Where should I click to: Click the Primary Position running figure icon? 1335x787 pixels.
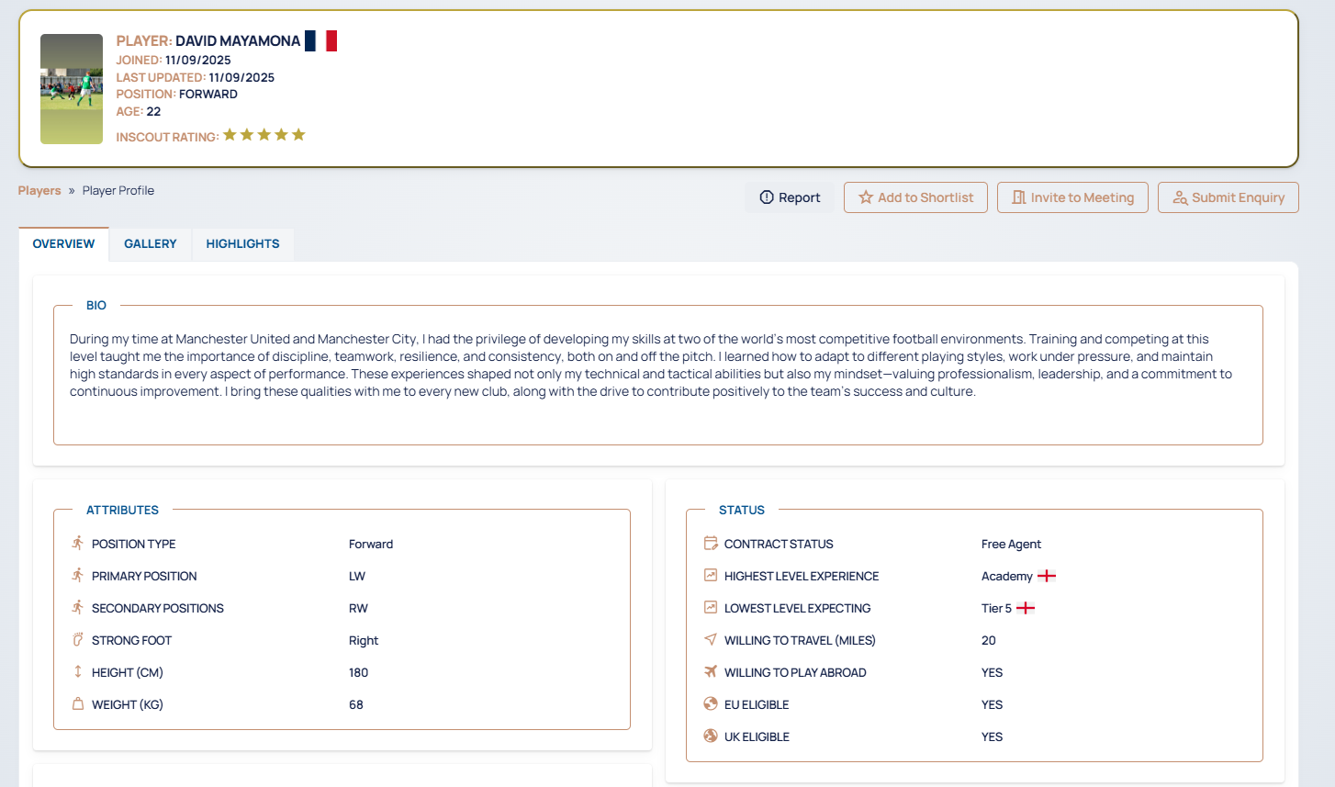(x=78, y=576)
